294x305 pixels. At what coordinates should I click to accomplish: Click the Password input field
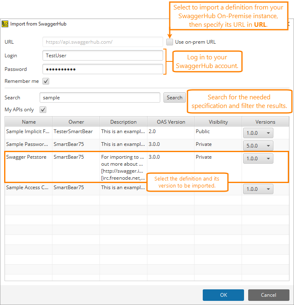click(103, 69)
